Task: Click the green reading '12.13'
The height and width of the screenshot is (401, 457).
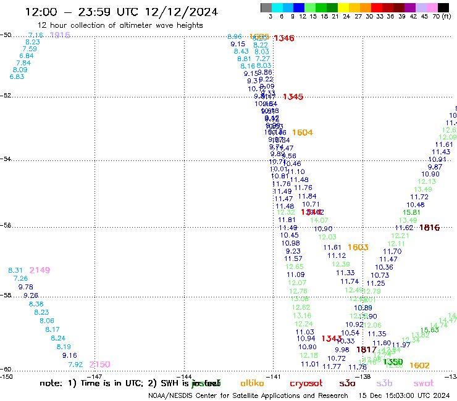Action: pos(427,181)
